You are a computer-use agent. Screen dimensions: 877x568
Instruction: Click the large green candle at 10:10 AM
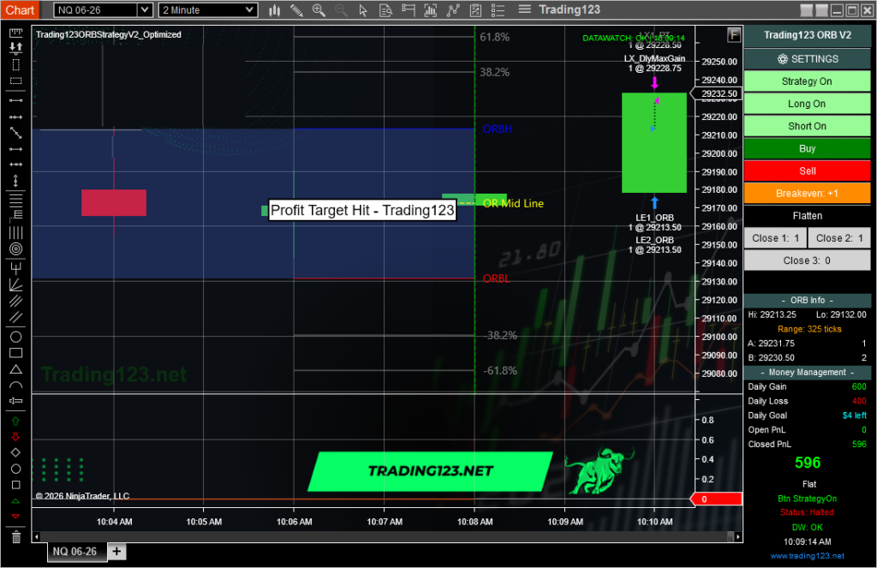[x=653, y=143]
